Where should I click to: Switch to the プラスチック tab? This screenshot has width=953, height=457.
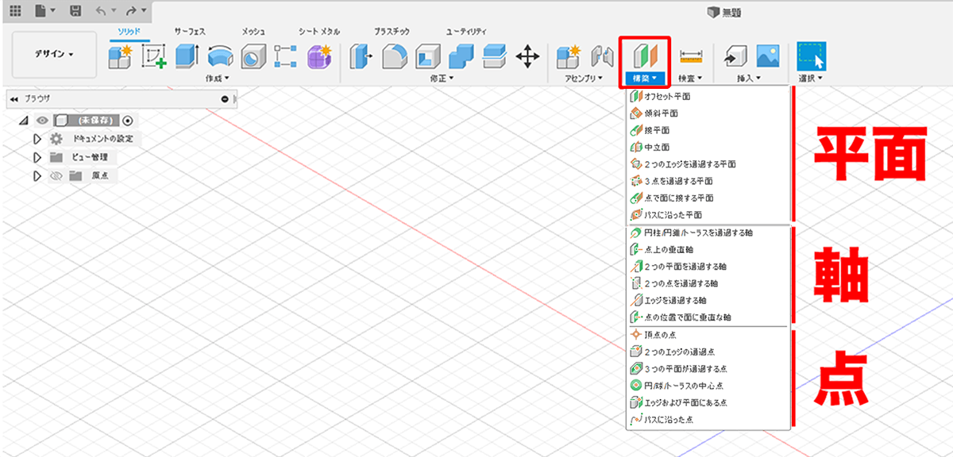coord(392,31)
